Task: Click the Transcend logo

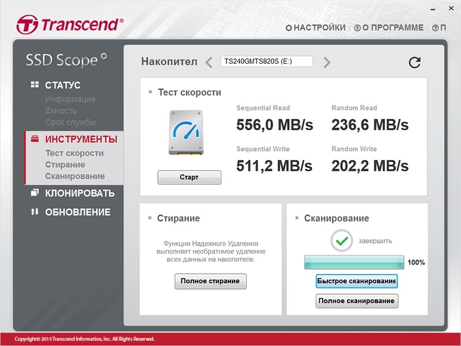Action: pos(70,24)
